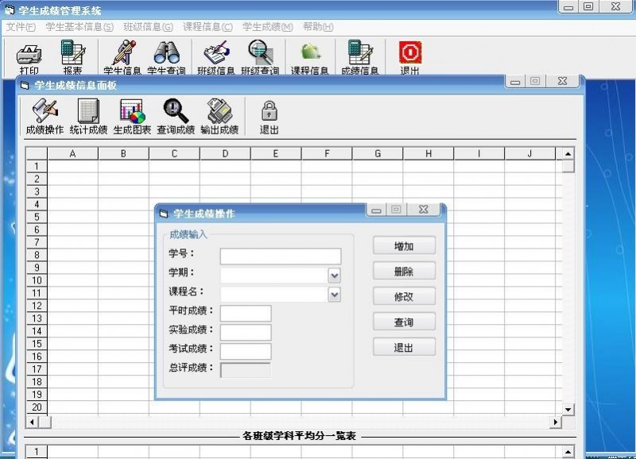Click the spreadsheet's vertical scrollbar down arrow
Viewport: 636px width, 459px height.
point(568,409)
